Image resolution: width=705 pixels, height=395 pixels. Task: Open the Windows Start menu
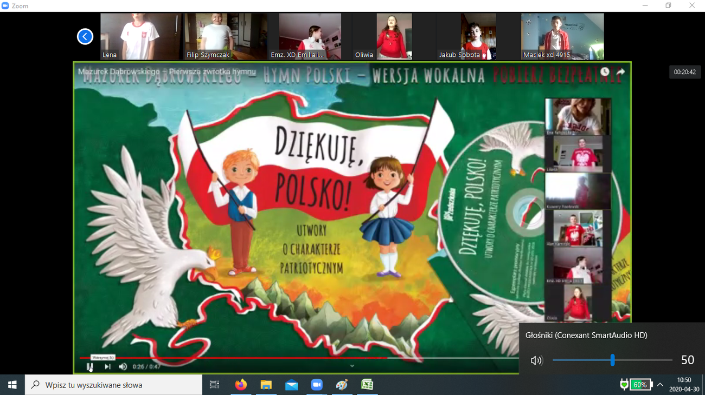click(12, 385)
